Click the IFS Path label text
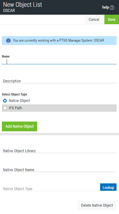The height and width of the screenshot is (214, 119). (x=15, y=108)
